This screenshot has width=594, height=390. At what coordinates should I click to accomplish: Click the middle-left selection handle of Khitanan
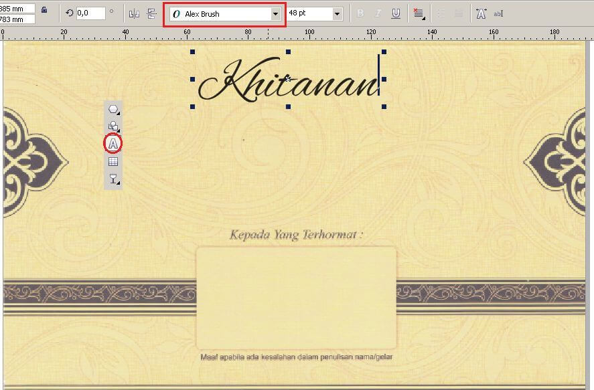(192, 80)
